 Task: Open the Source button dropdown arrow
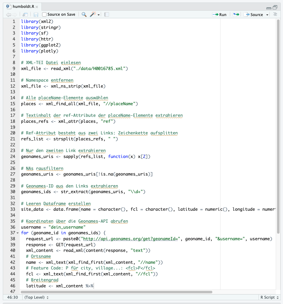click(x=267, y=14)
